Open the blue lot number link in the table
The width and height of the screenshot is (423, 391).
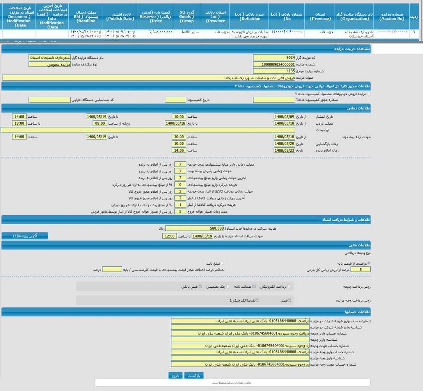tap(287, 31)
